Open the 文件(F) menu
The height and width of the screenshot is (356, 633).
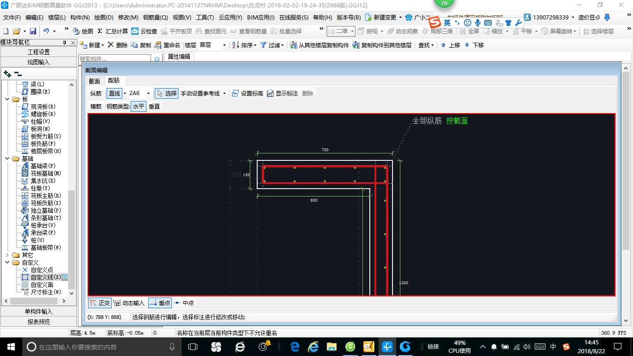tap(12, 17)
